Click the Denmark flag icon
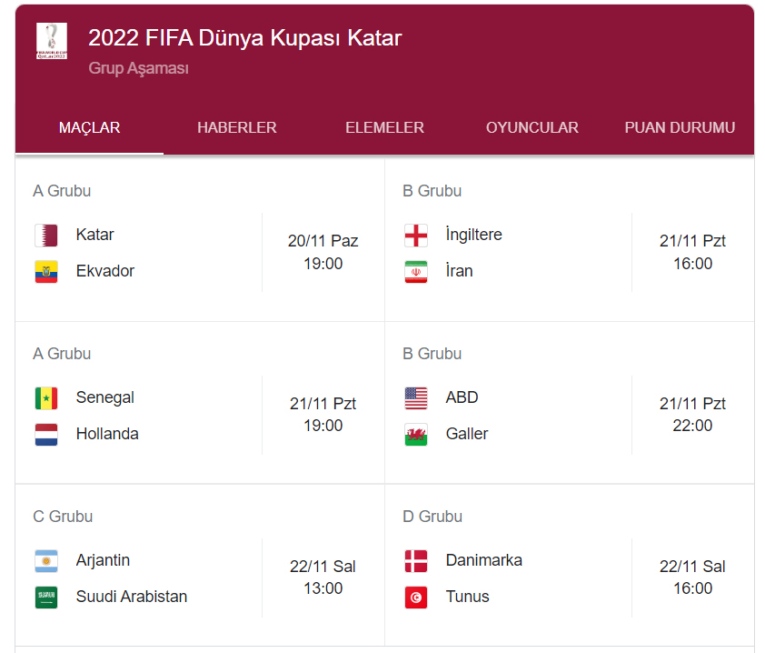The height and width of the screenshot is (653, 765). [416, 561]
